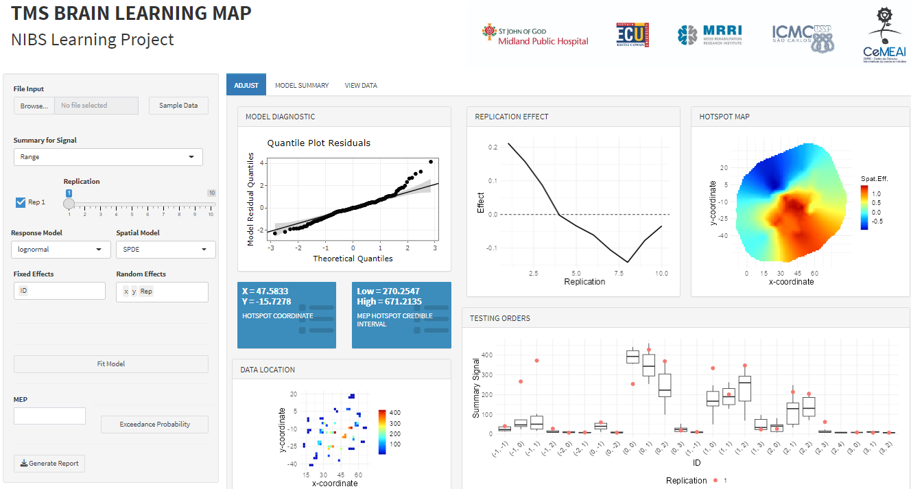Click the MEP HOTSPOT CREDIBLE INTERVAL box
The height and width of the screenshot is (489, 911).
point(401,315)
